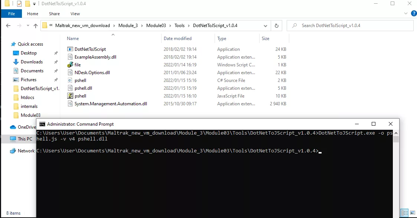This screenshot has width=417, height=218.
Task: Expand This PC in the navigation pane
Action: click(8, 139)
